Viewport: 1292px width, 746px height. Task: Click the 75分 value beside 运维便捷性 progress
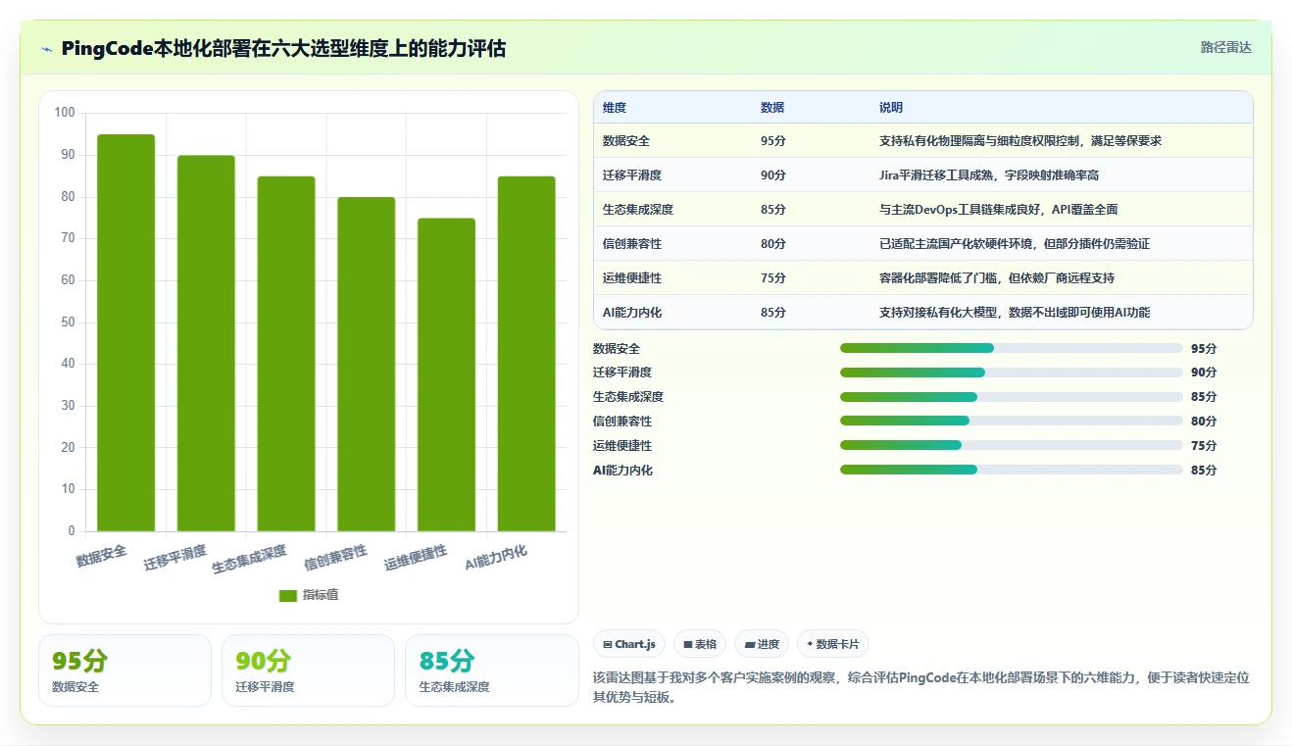tap(1204, 445)
